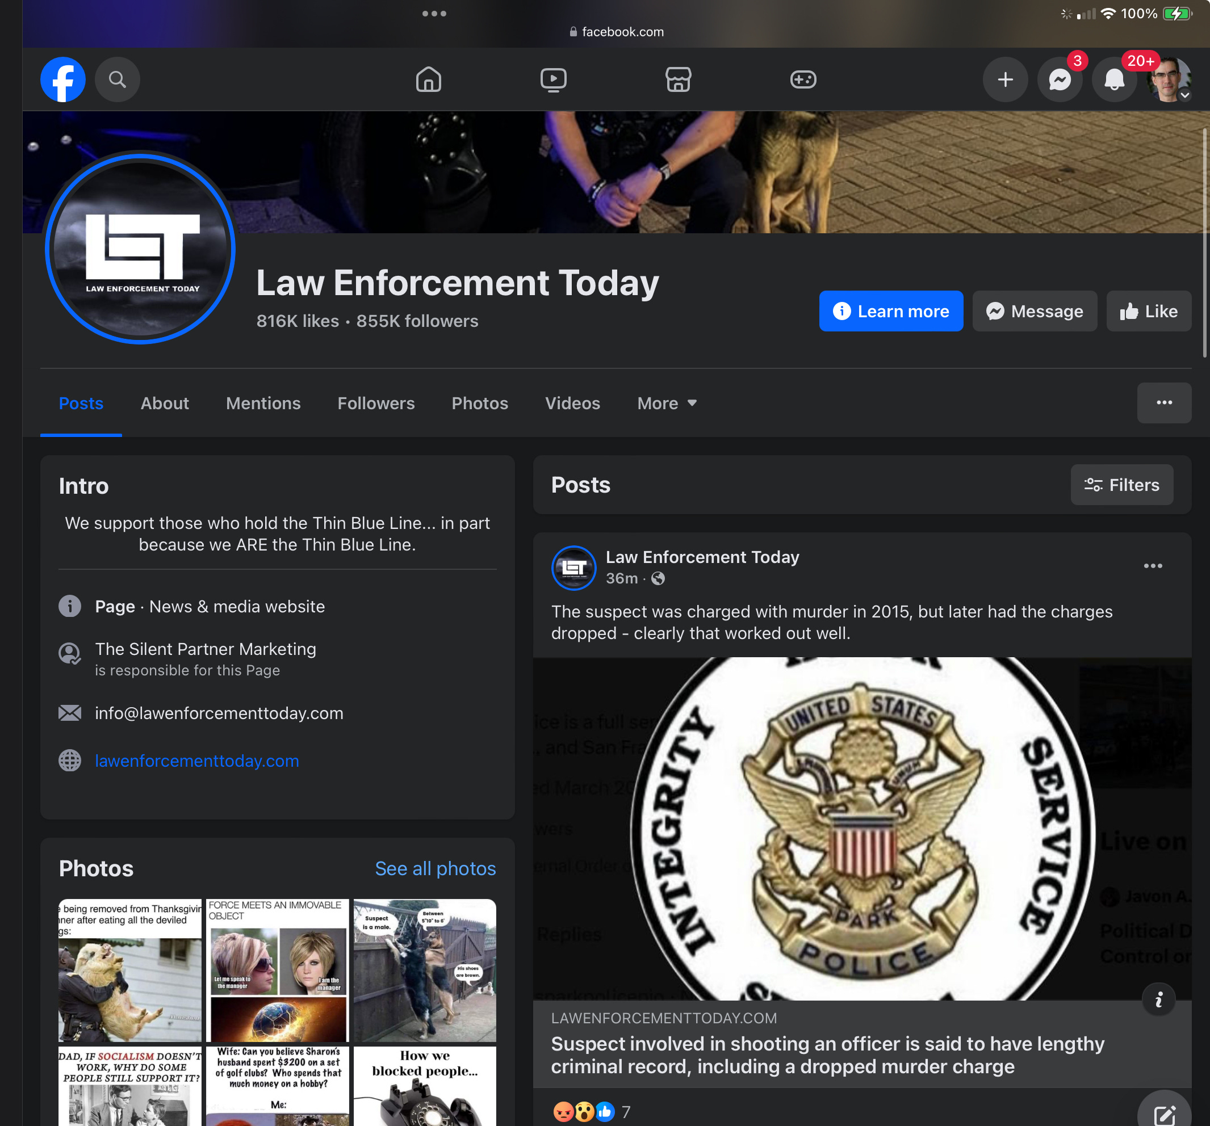The height and width of the screenshot is (1126, 1210).
Task: Click the post author avatar
Action: point(573,568)
